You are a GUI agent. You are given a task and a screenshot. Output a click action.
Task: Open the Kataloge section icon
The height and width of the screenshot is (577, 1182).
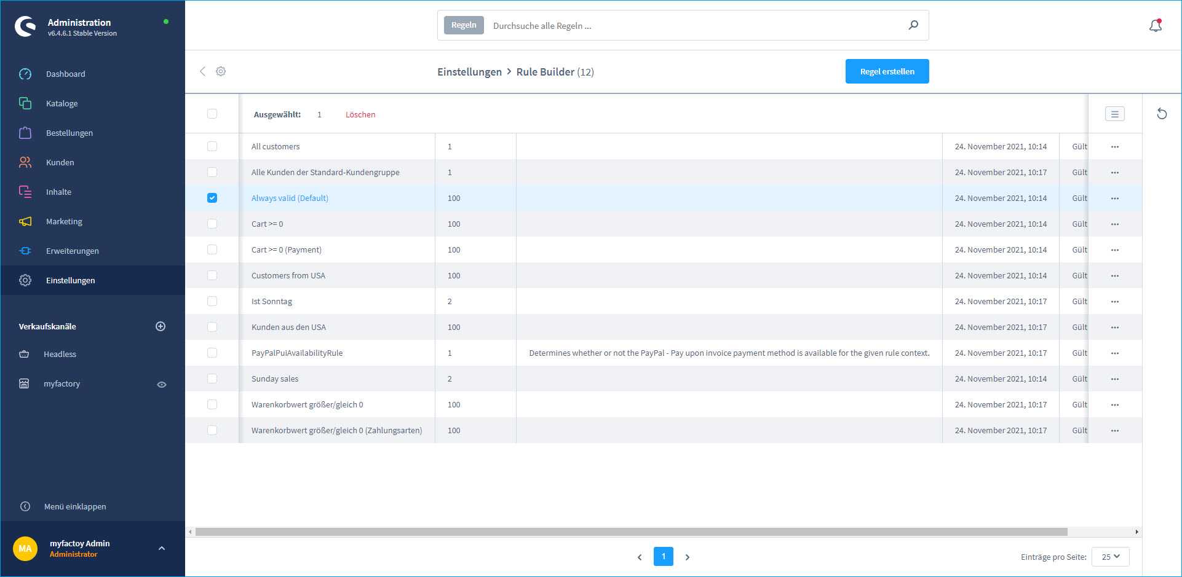click(25, 103)
